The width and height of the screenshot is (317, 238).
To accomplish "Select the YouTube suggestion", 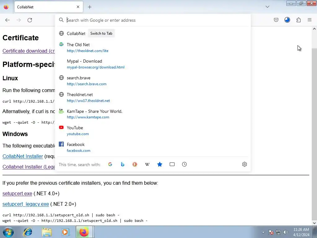I will coord(153,131).
